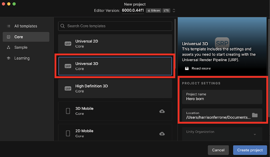
Task: Click the Core category icon
Action: [9, 37]
